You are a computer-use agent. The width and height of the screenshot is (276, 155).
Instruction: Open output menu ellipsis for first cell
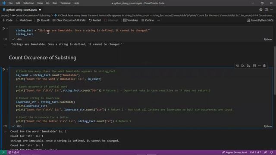pos(5,45)
